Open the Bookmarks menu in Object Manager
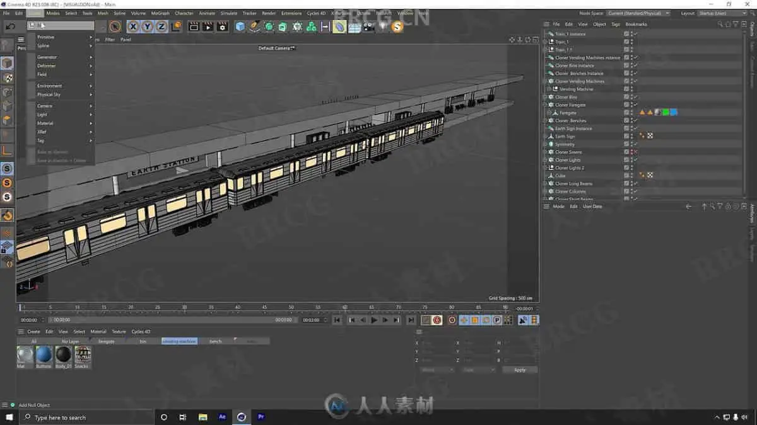This screenshot has height=425, width=757. [636, 24]
